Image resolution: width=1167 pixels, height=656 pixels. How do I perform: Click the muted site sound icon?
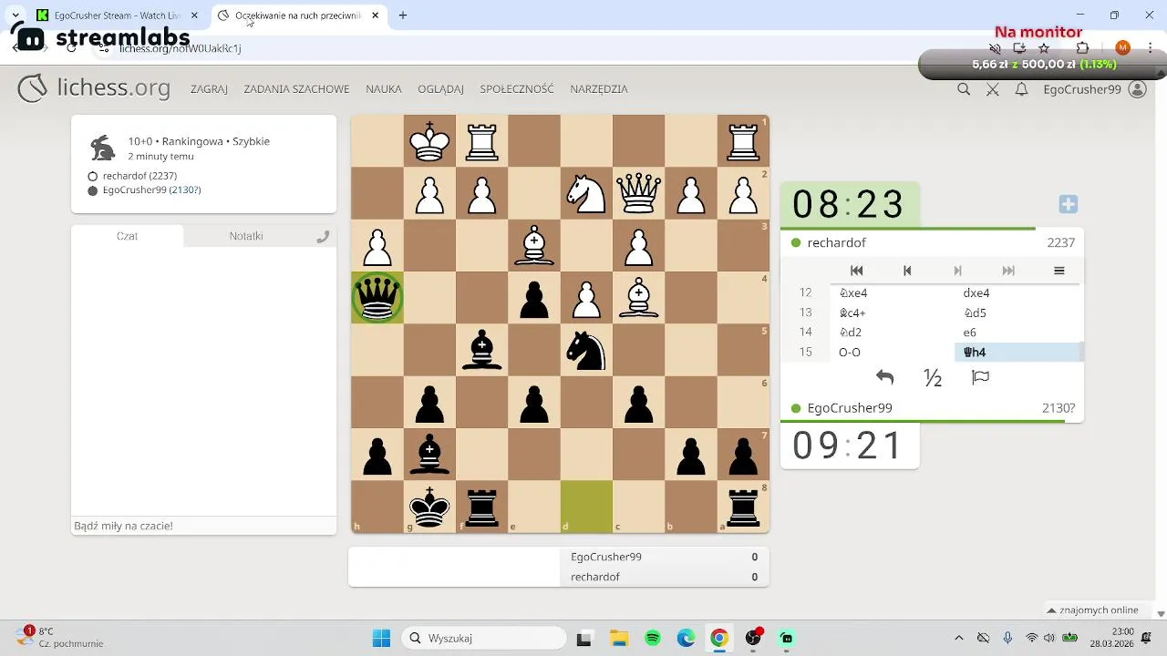[x=996, y=47]
